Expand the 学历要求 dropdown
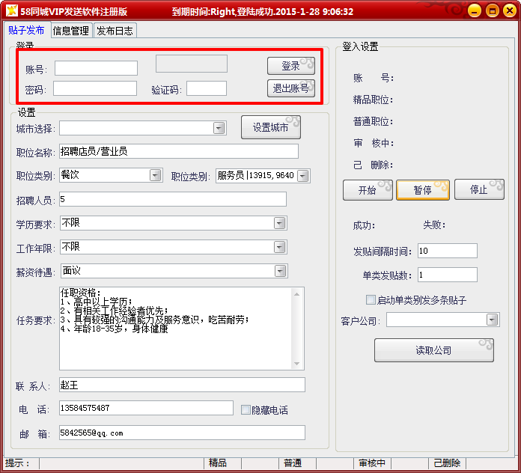 click(x=280, y=223)
